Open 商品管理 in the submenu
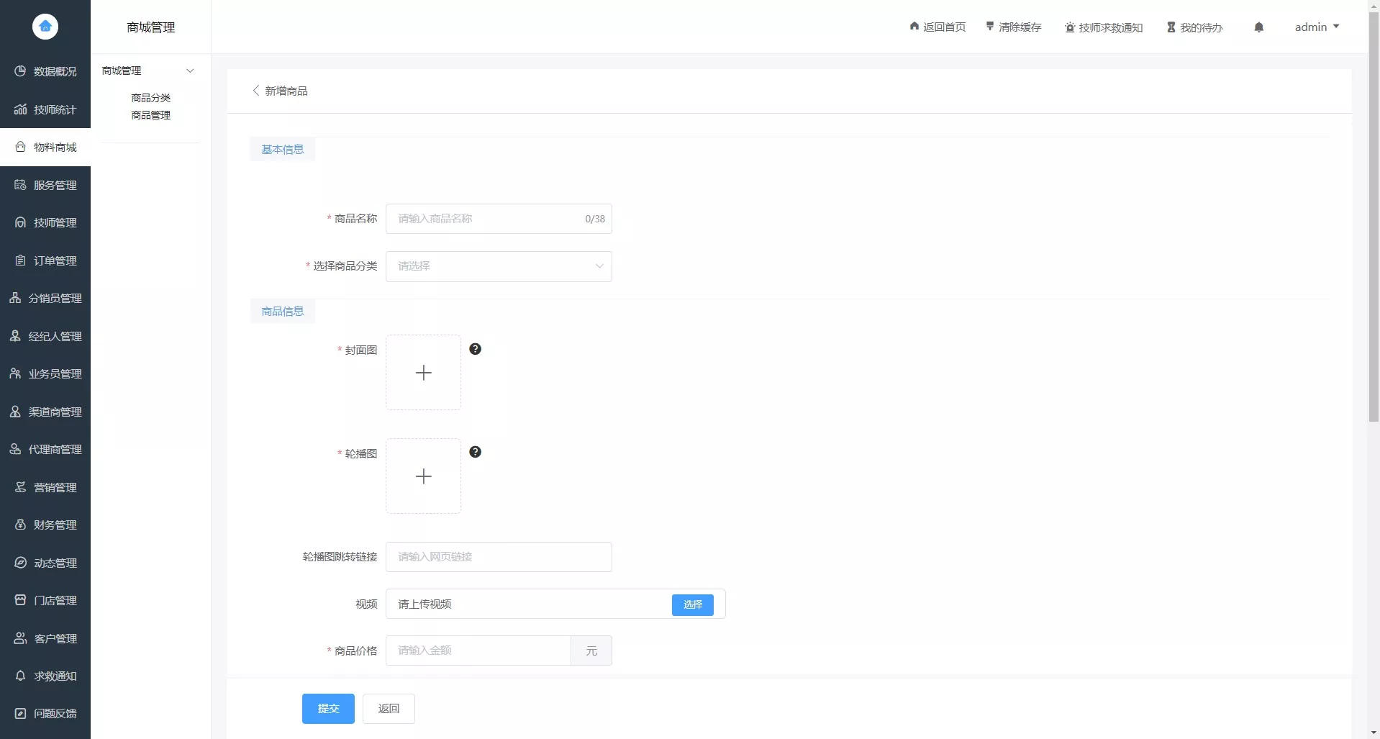Image resolution: width=1380 pixels, height=739 pixels. [150, 115]
